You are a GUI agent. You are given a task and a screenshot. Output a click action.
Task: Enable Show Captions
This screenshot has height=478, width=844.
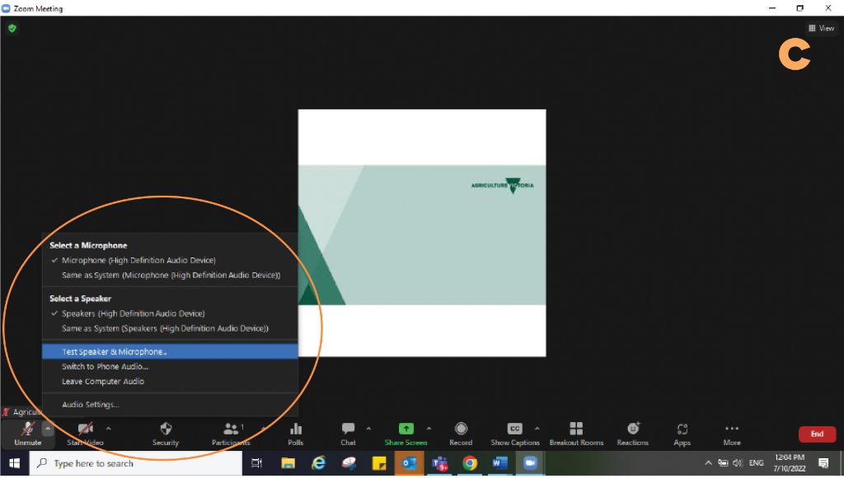coord(514,434)
